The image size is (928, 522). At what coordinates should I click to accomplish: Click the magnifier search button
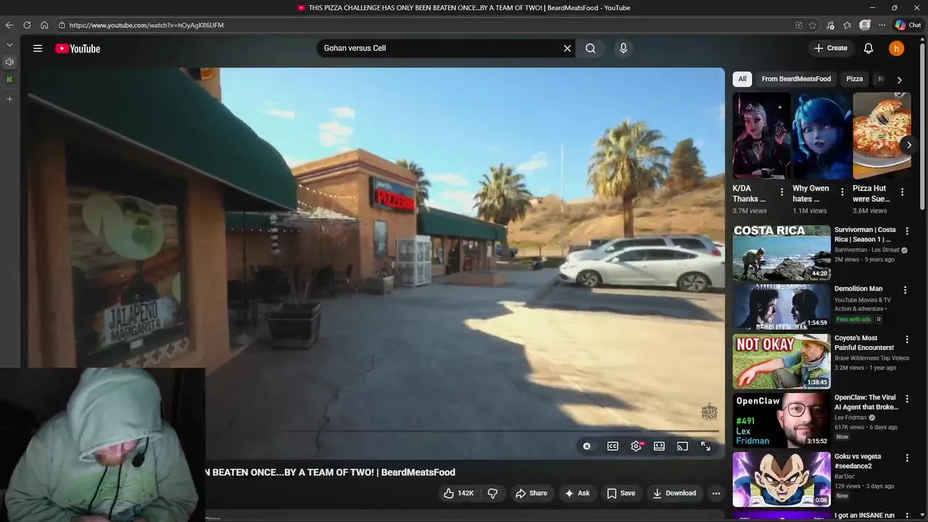point(591,49)
